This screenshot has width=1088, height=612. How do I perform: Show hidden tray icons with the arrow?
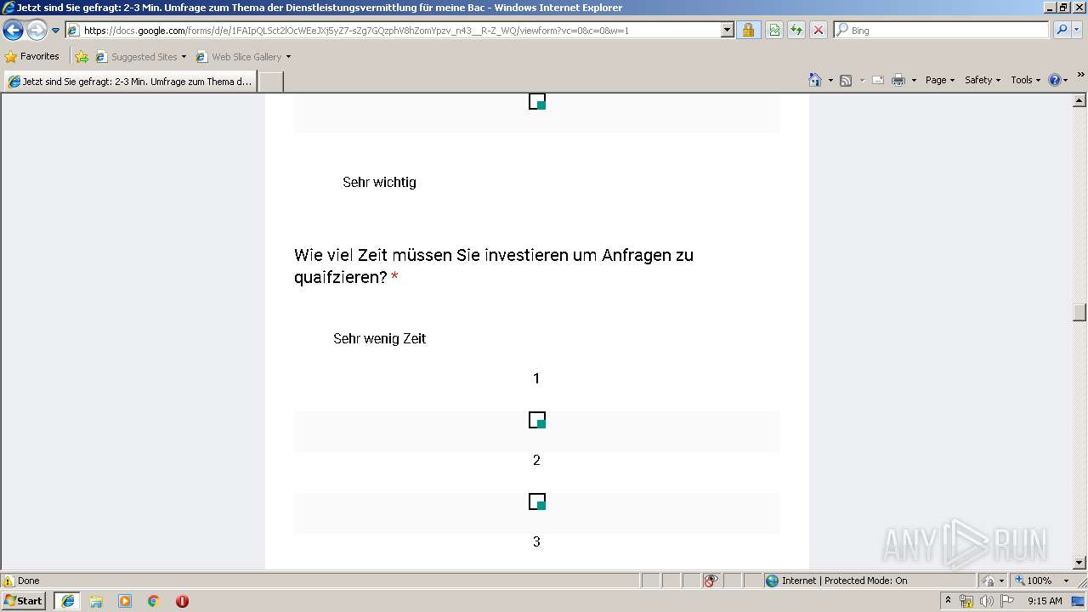coord(948,600)
